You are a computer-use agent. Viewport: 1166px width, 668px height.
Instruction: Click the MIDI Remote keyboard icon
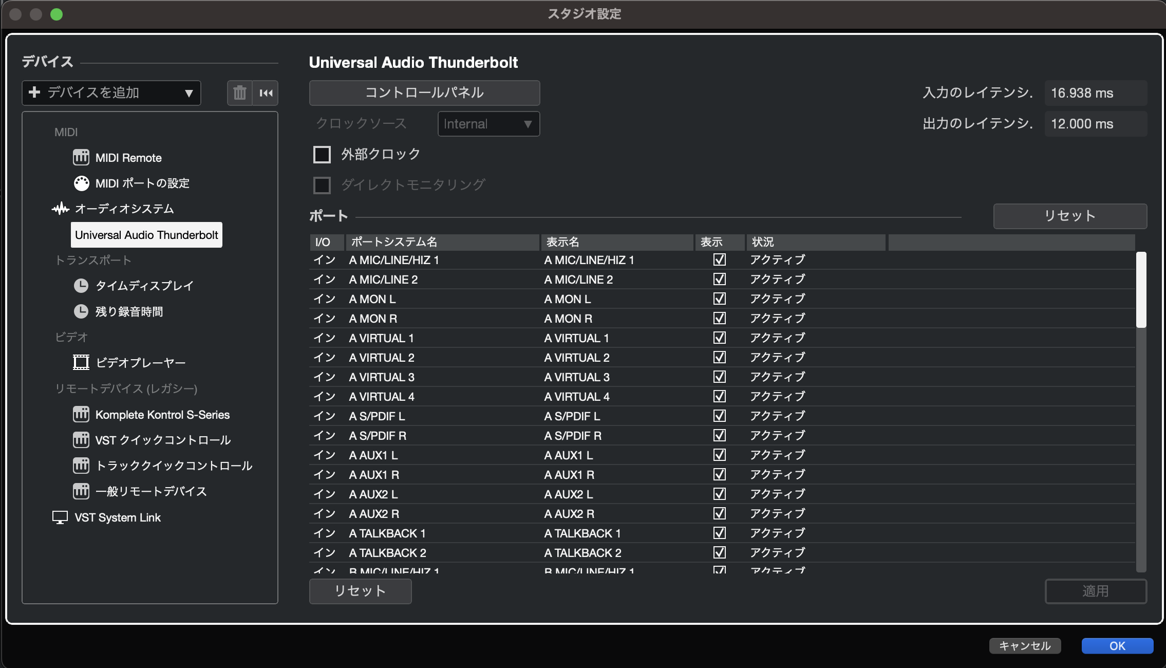point(81,157)
